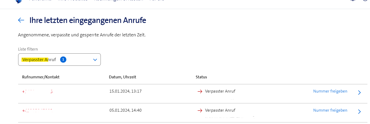
Task: Click the blue chevron in the filter box
Action: pos(95,60)
